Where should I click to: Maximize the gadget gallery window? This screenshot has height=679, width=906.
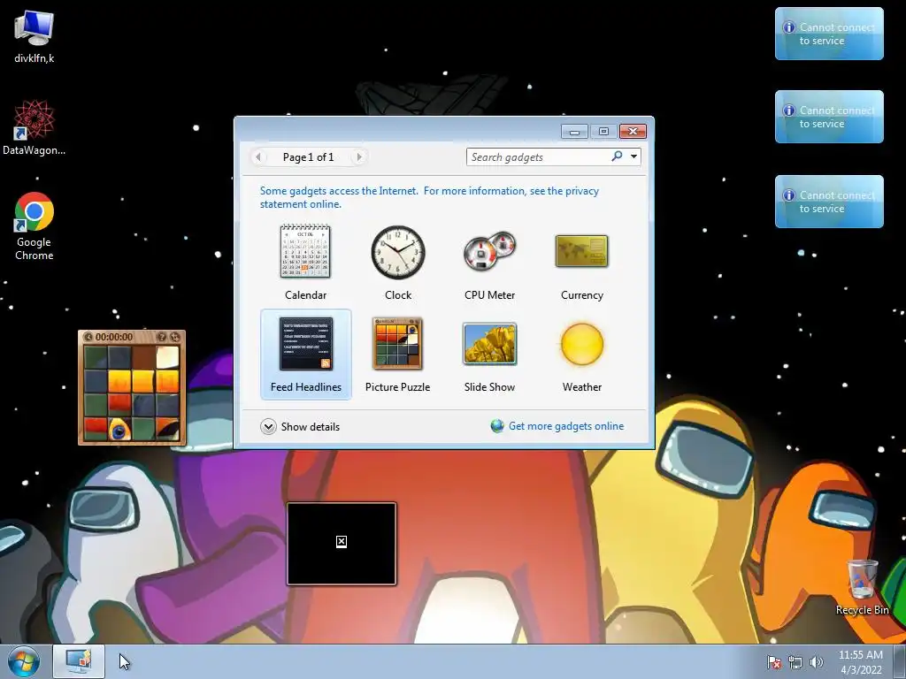[x=603, y=132]
